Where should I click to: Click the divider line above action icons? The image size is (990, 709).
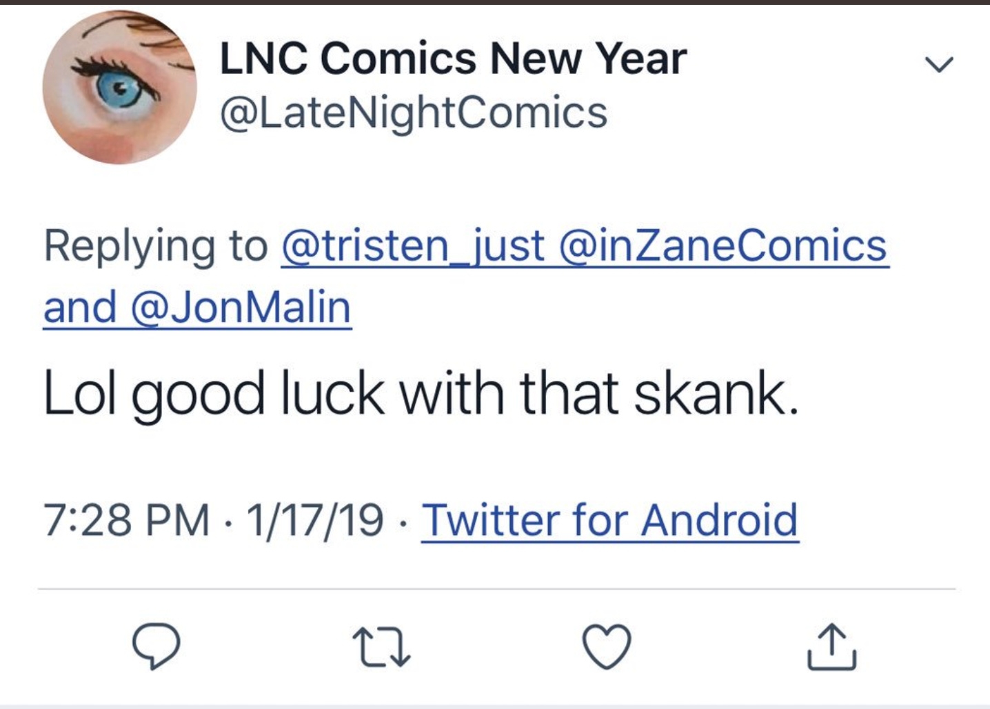pyautogui.click(x=496, y=589)
